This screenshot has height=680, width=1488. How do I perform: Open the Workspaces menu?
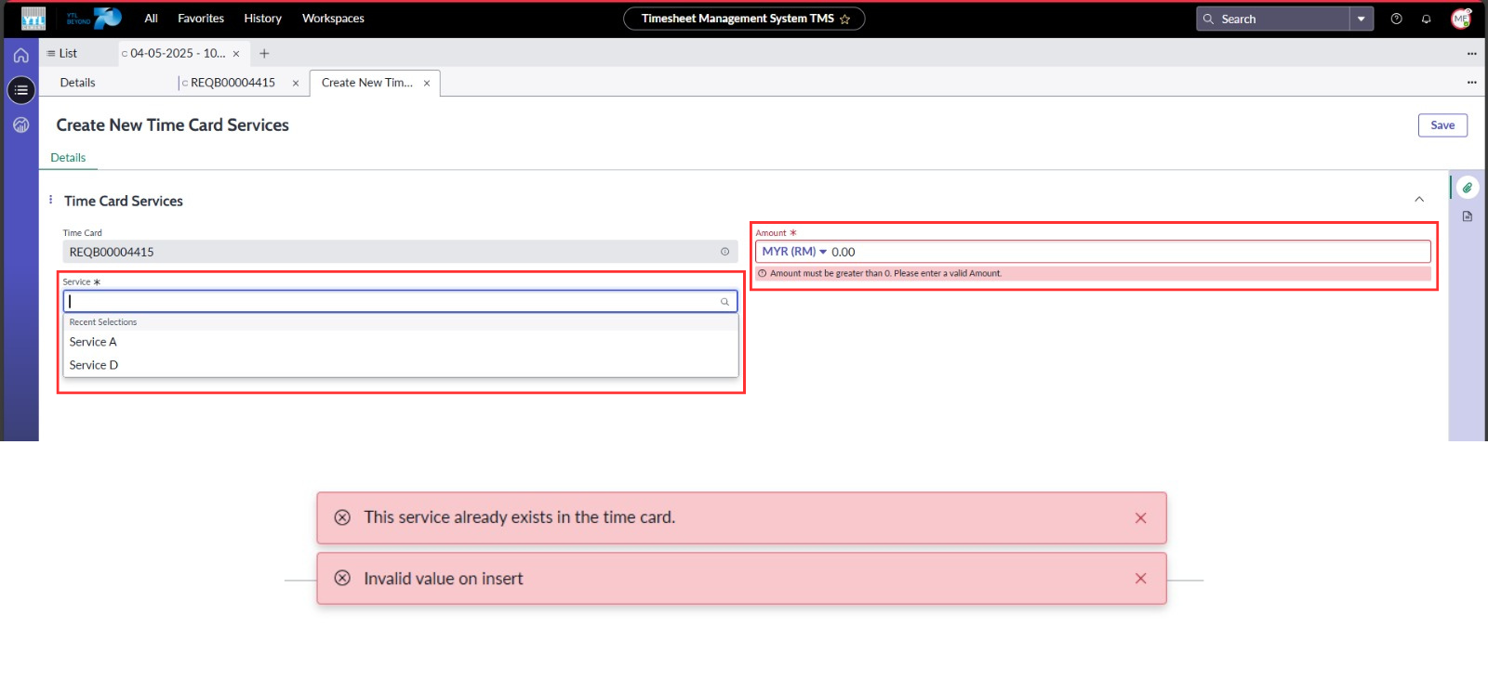[333, 19]
